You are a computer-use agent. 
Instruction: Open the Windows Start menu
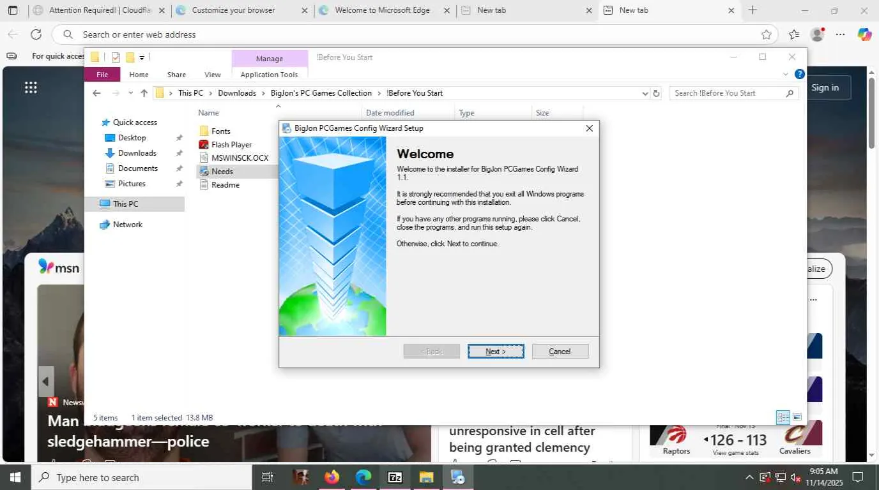tap(15, 477)
